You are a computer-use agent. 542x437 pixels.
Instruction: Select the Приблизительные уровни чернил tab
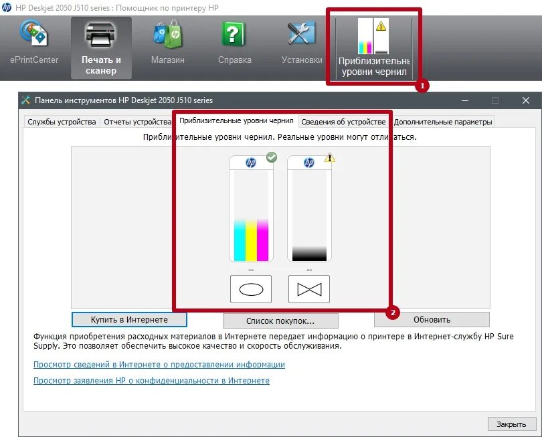pyautogui.click(x=236, y=120)
